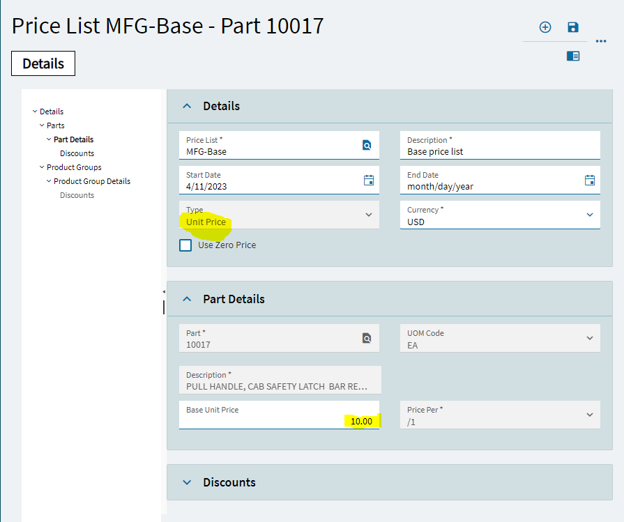Image resolution: width=624 pixels, height=522 pixels.
Task: Click the Part search lookup icon
Action: coord(367,338)
